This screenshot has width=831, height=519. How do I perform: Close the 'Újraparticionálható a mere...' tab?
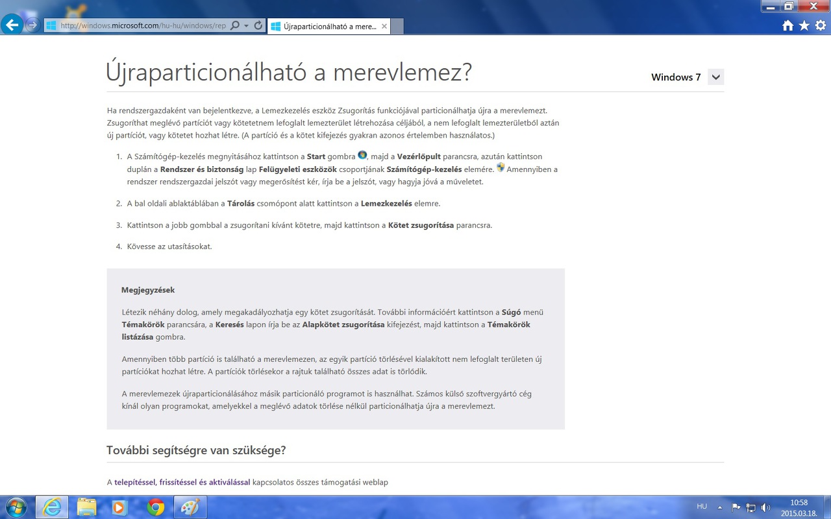(x=384, y=27)
